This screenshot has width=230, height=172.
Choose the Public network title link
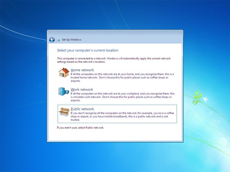(x=82, y=109)
